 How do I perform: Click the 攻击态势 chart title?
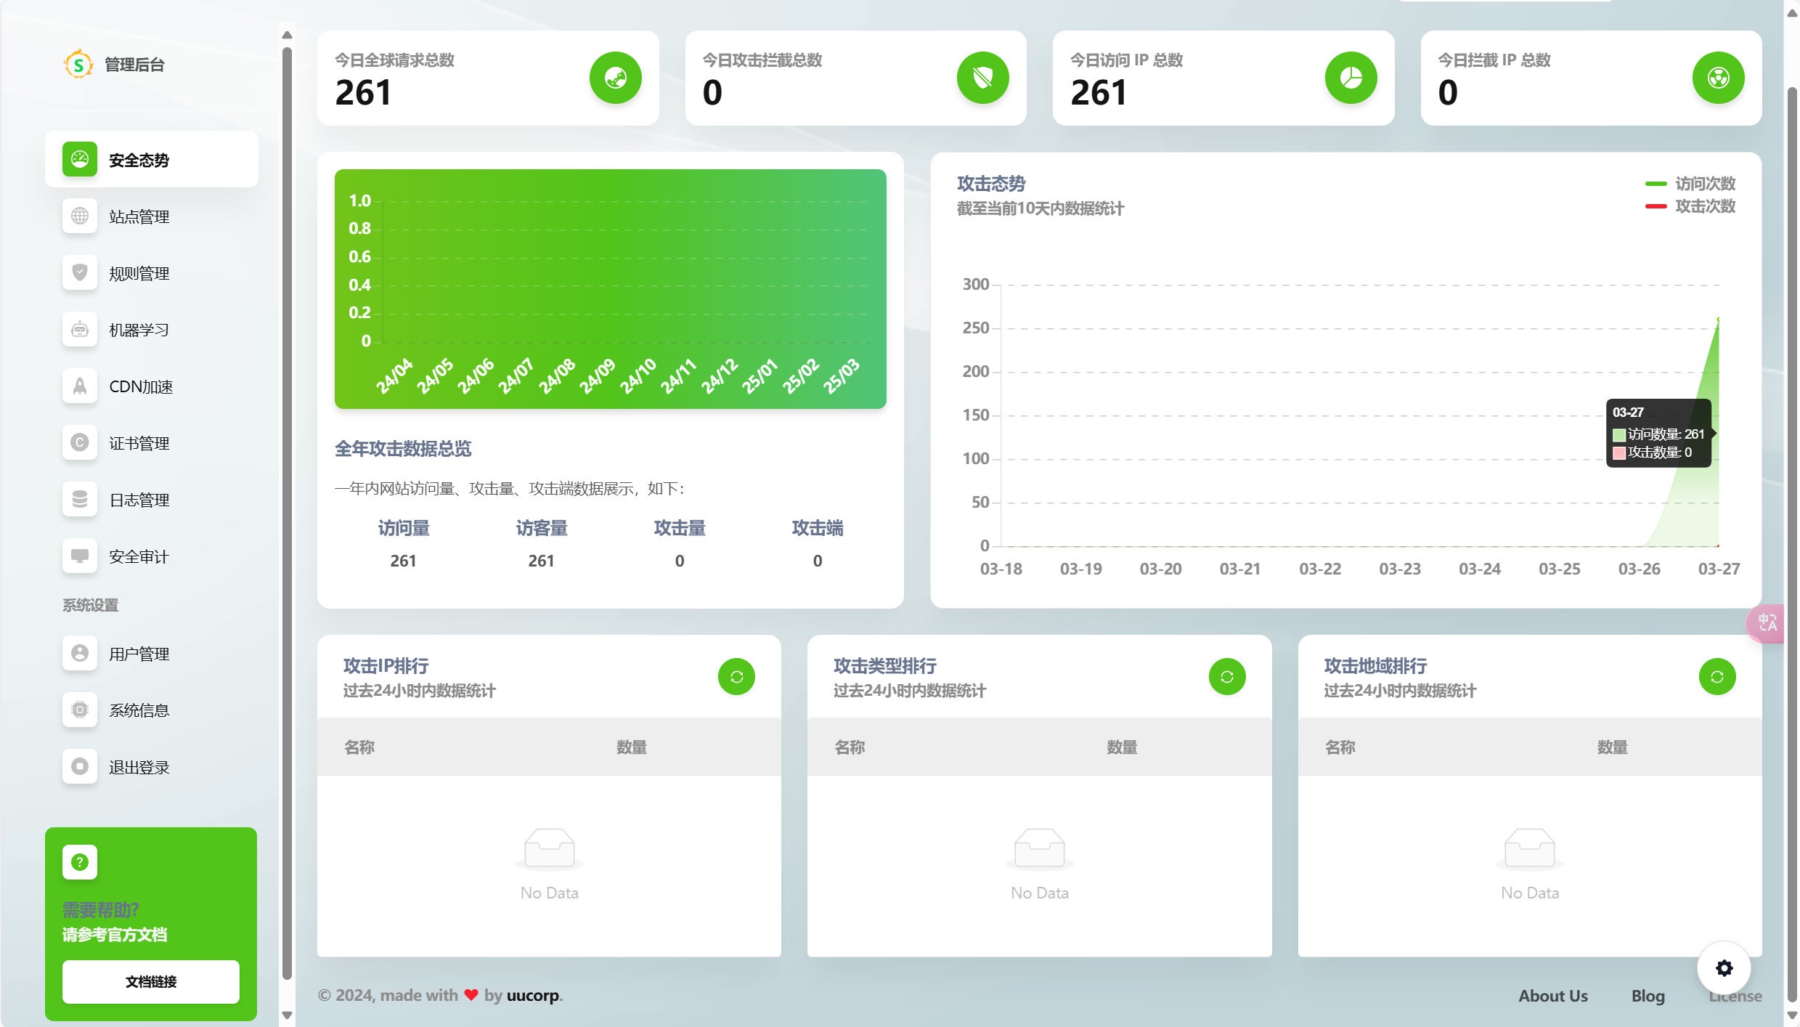click(991, 184)
